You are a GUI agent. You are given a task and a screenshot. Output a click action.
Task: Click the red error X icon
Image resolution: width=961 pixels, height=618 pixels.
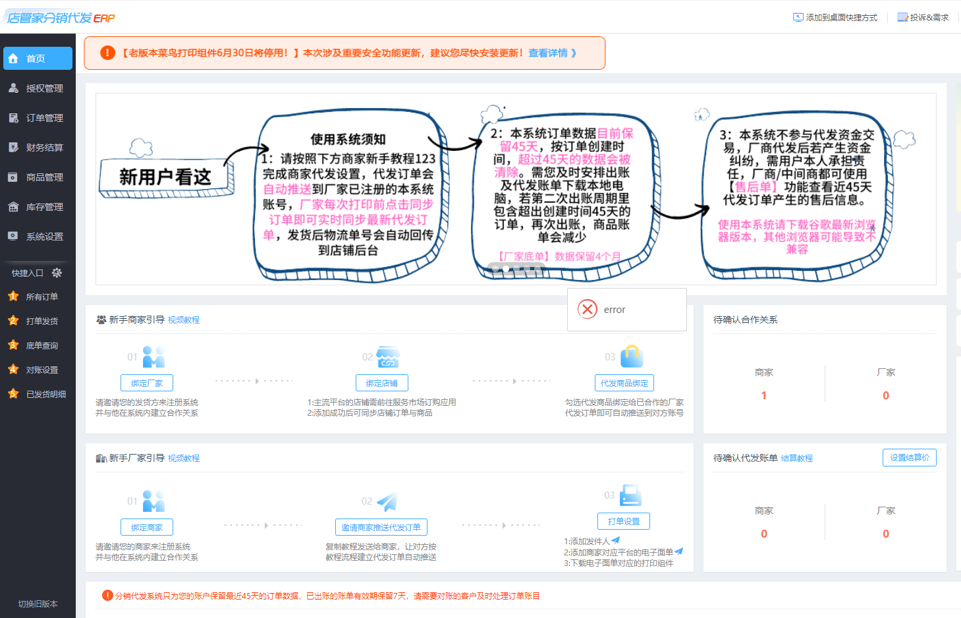587,309
